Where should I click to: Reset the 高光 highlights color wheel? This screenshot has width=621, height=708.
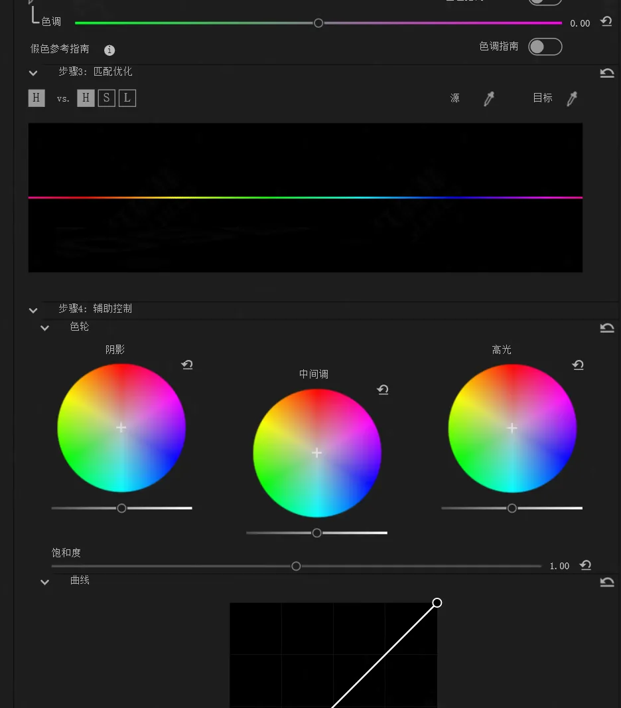(x=578, y=365)
